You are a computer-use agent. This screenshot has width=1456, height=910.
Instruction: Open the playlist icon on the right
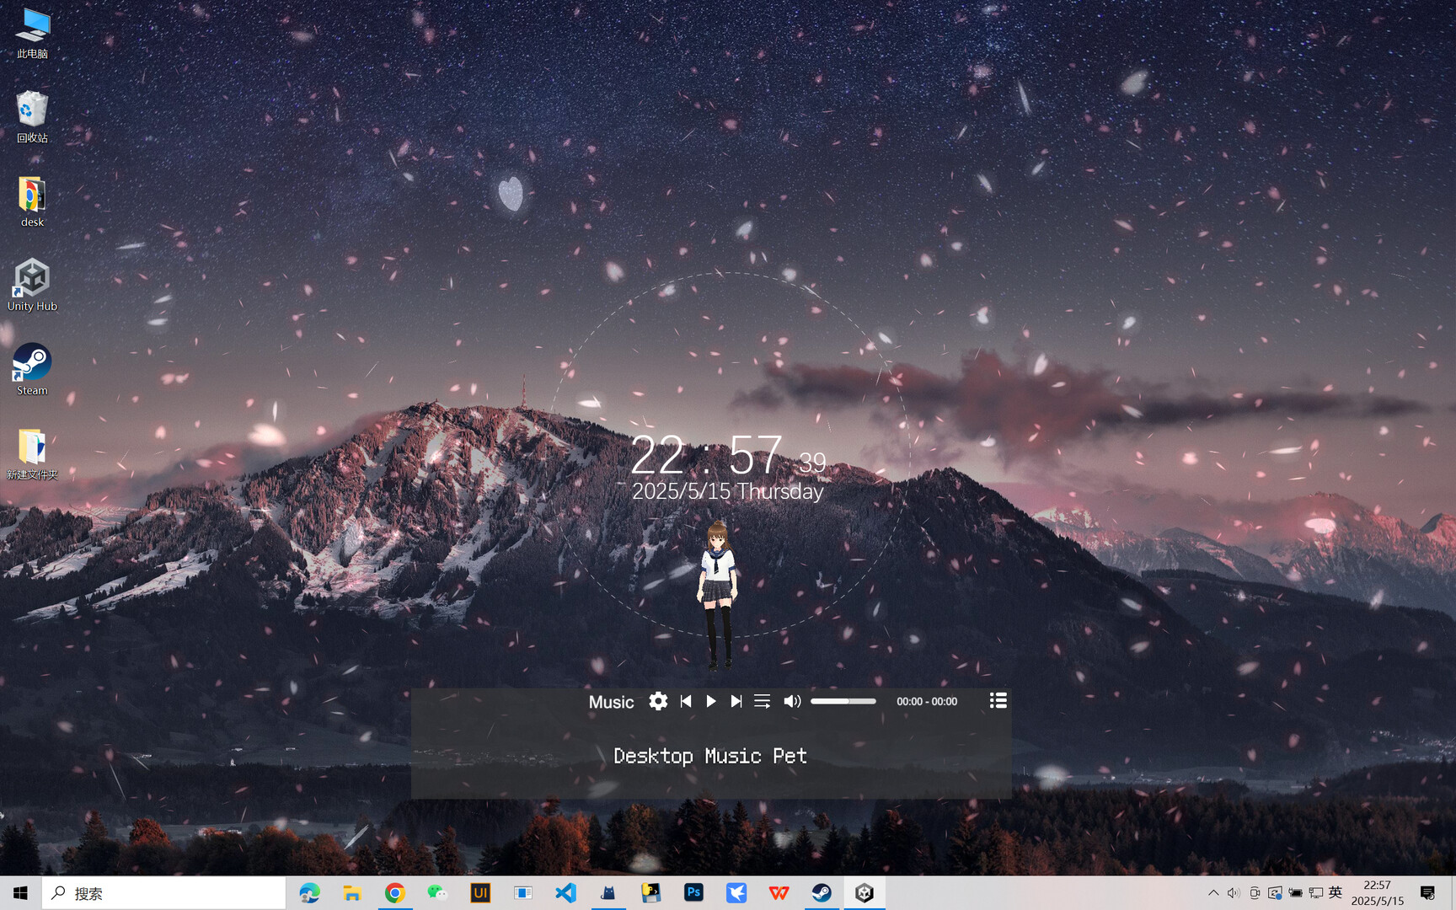(x=998, y=700)
